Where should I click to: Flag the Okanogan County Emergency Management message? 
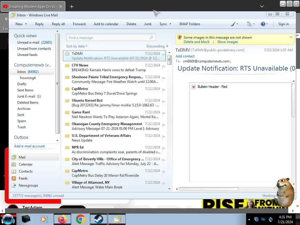coord(163,125)
